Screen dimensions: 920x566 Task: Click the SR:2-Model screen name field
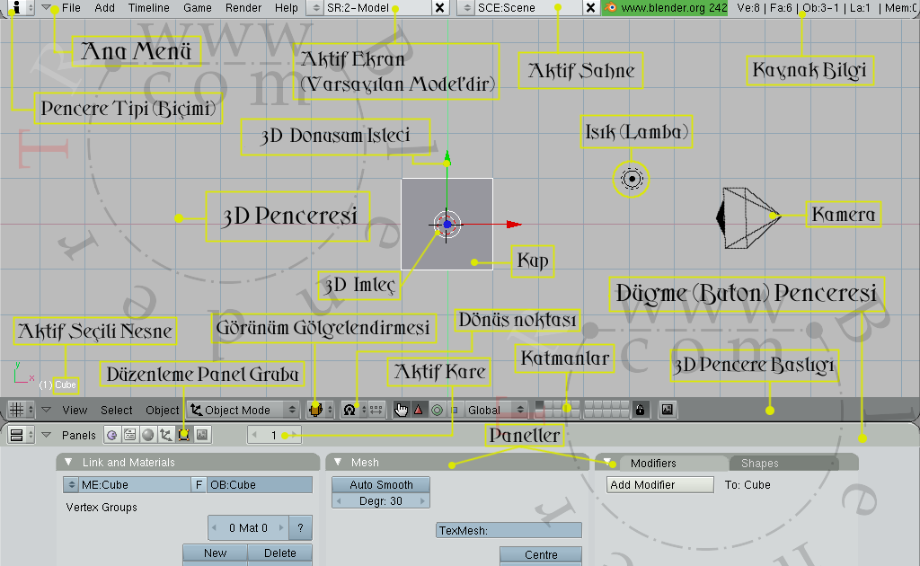pos(378,7)
